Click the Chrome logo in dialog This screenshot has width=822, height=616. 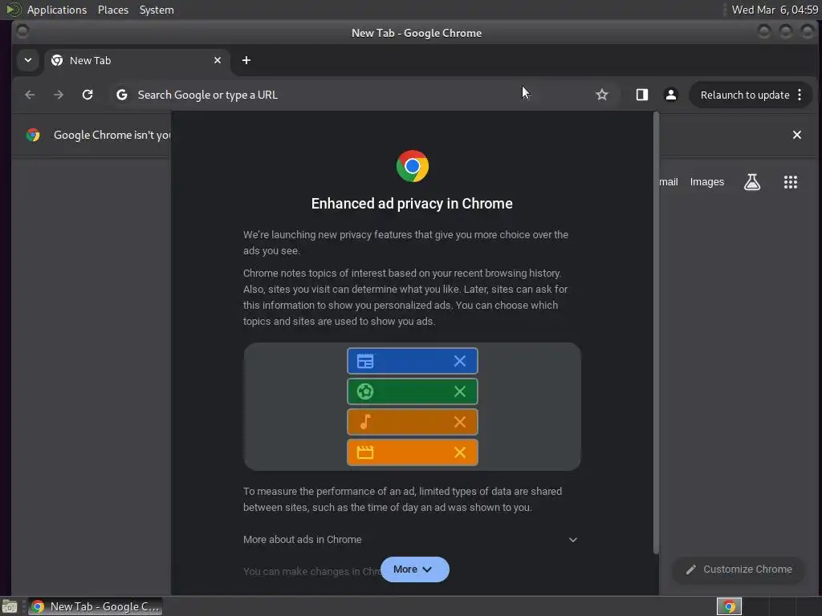coord(413,166)
